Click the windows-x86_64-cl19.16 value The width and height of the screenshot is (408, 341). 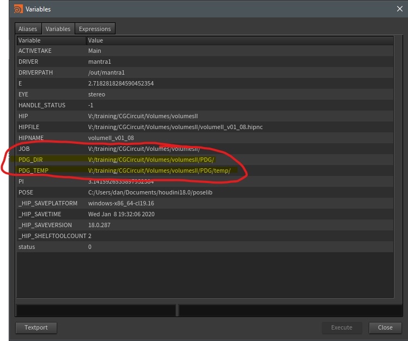121,203
